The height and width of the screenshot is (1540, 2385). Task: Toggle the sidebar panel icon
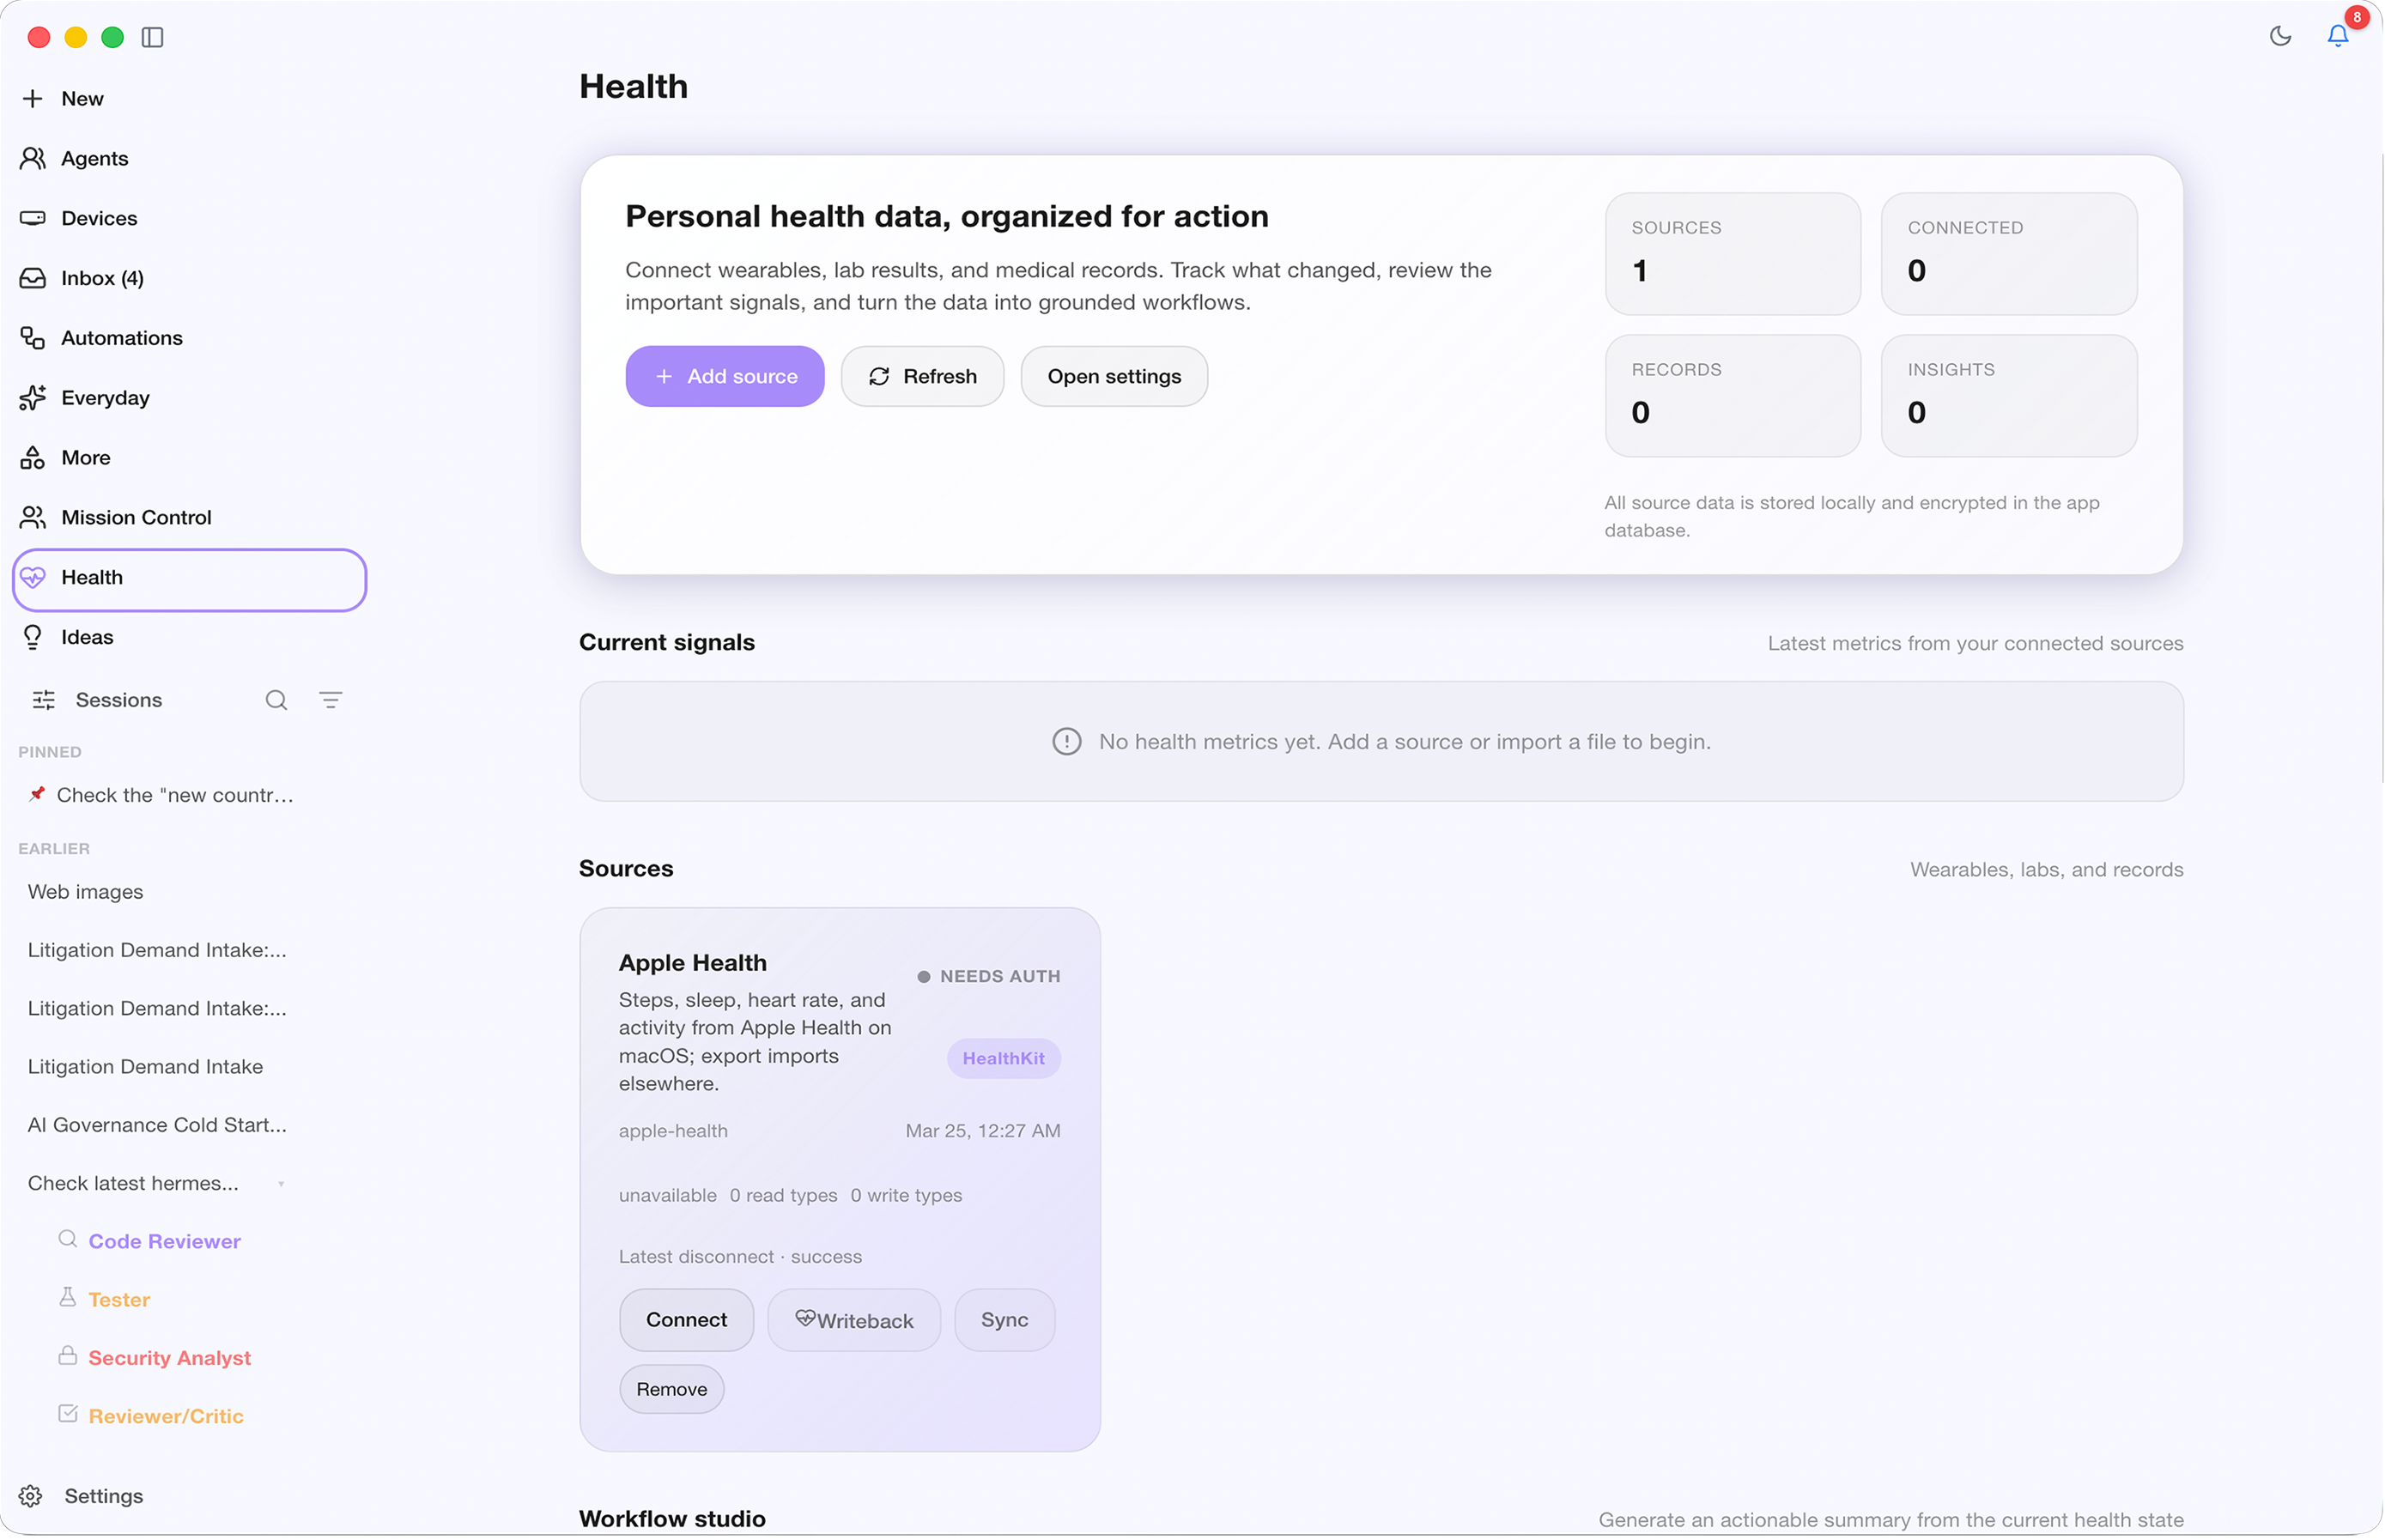pyautogui.click(x=152, y=37)
